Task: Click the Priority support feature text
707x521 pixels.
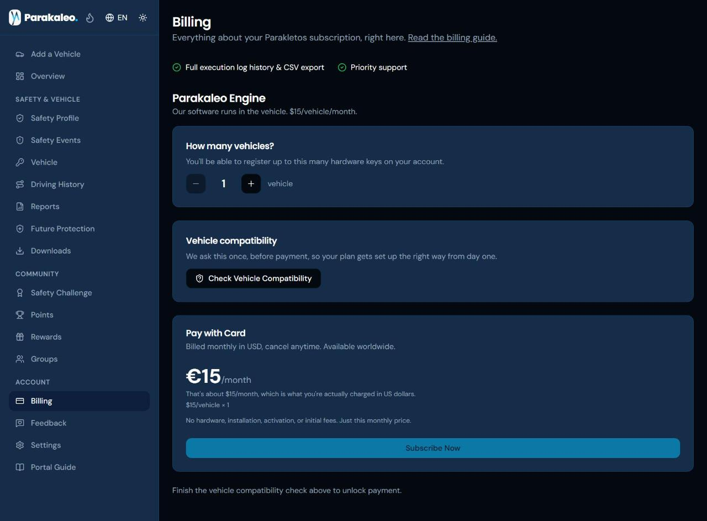Action: click(379, 67)
